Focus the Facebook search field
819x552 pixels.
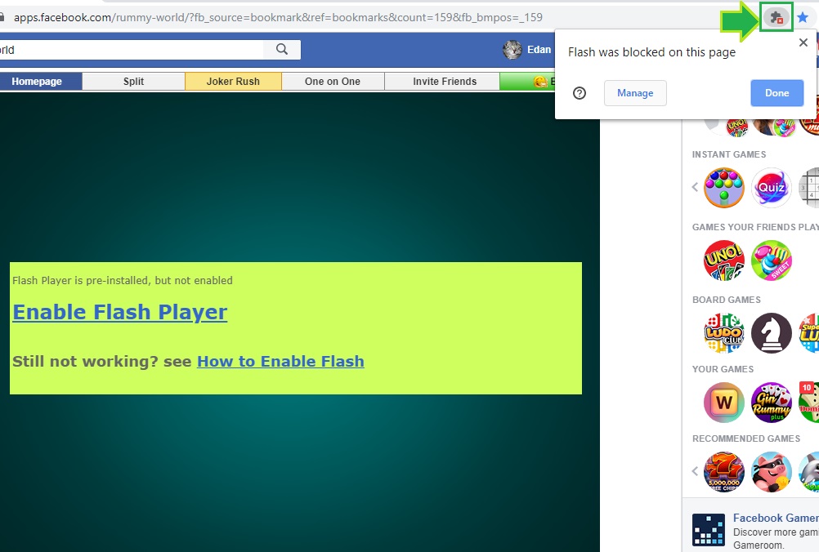click(132, 50)
